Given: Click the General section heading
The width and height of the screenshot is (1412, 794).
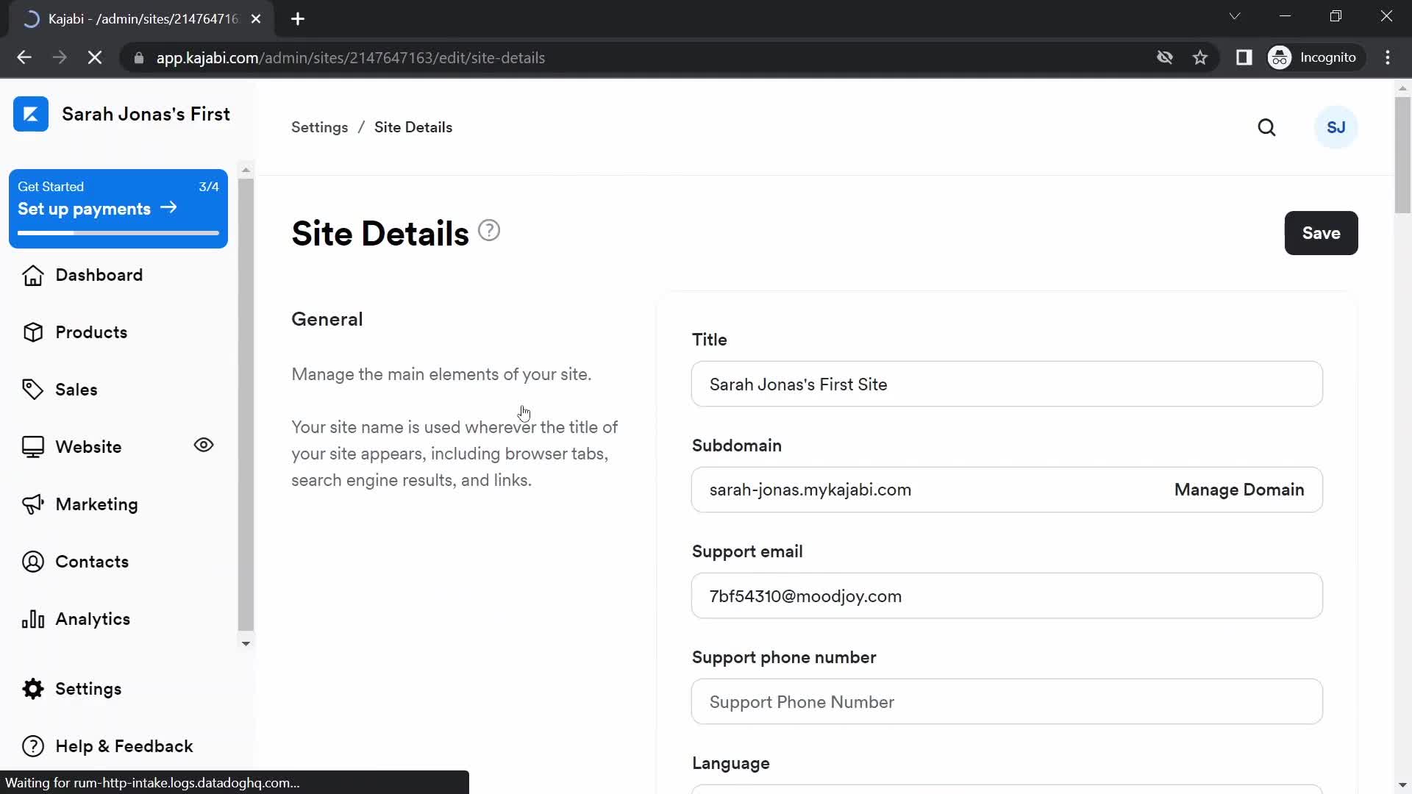Looking at the screenshot, I should 327,319.
